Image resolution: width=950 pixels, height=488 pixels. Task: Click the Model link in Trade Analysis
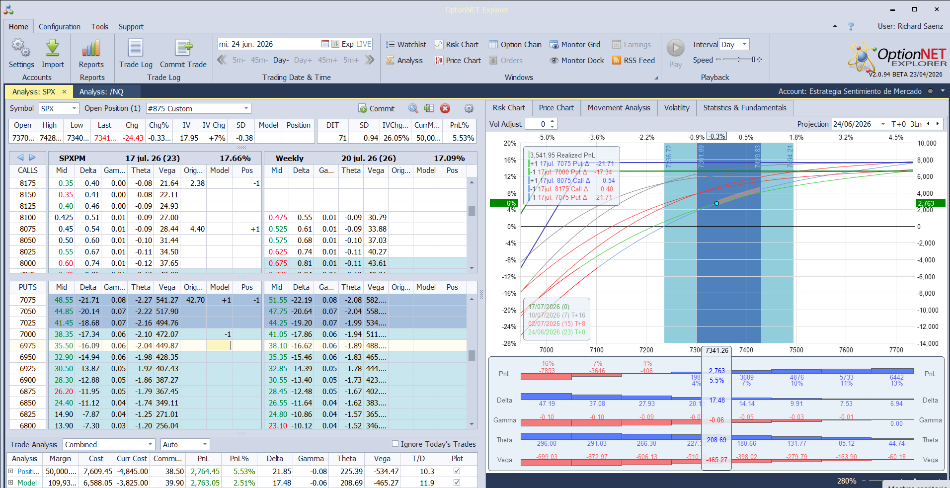[x=27, y=483]
